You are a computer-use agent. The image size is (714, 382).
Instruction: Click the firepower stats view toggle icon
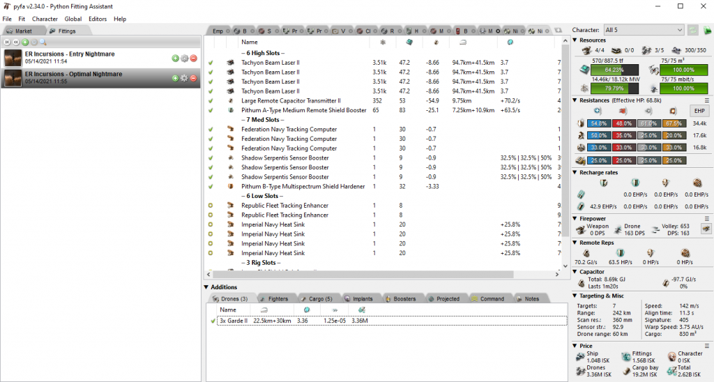[x=706, y=229]
